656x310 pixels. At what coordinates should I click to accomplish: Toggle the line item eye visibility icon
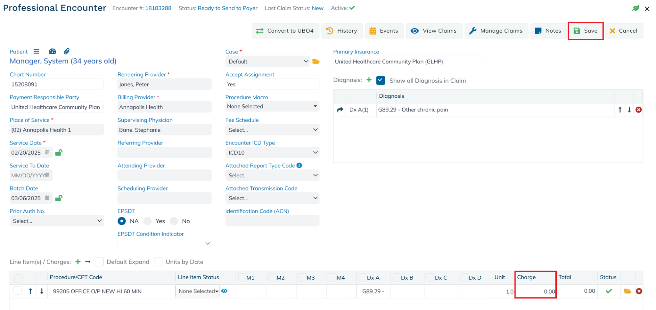[225, 291]
